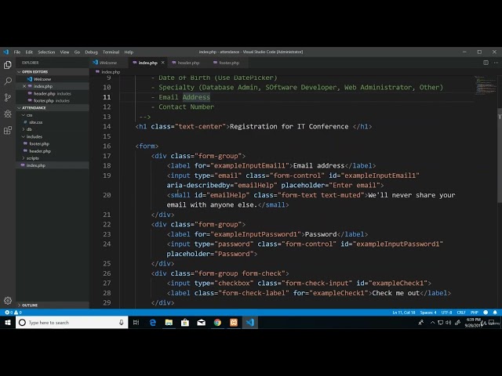Open the editor more actions ellipsis
Viewport: 502px width, 376px height.
click(496, 63)
